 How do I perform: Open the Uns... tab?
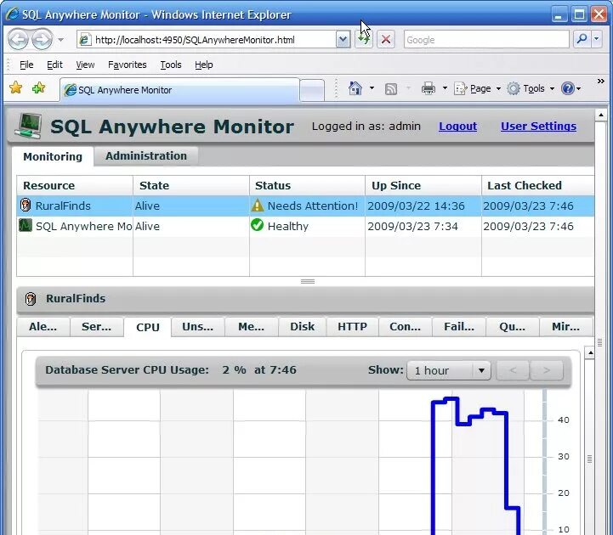(x=198, y=327)
